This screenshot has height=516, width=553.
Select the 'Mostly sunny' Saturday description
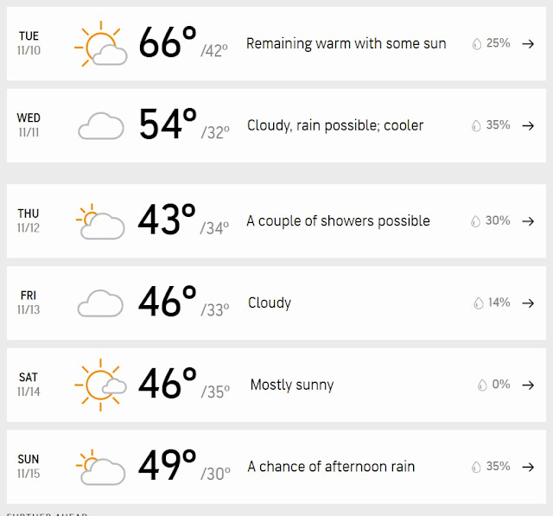(x=292, y=385)
